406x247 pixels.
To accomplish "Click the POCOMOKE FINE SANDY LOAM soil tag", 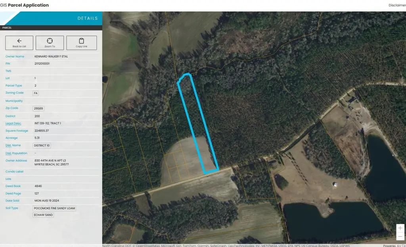I will tap(54, 208).
